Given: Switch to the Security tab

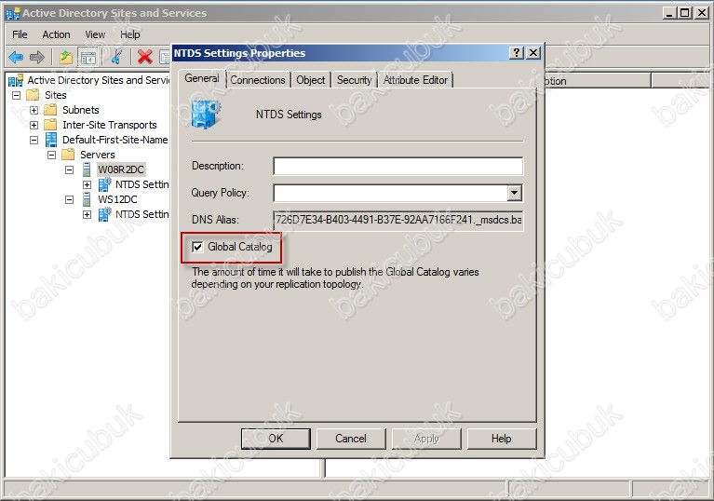Looking at the screenshot, I should (355, 80).
